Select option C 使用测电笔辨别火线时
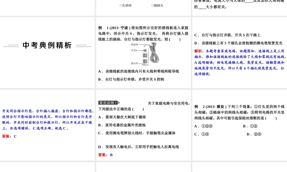Image resolution: width=287 pixels, height=172 pixels. click(137, 133)
